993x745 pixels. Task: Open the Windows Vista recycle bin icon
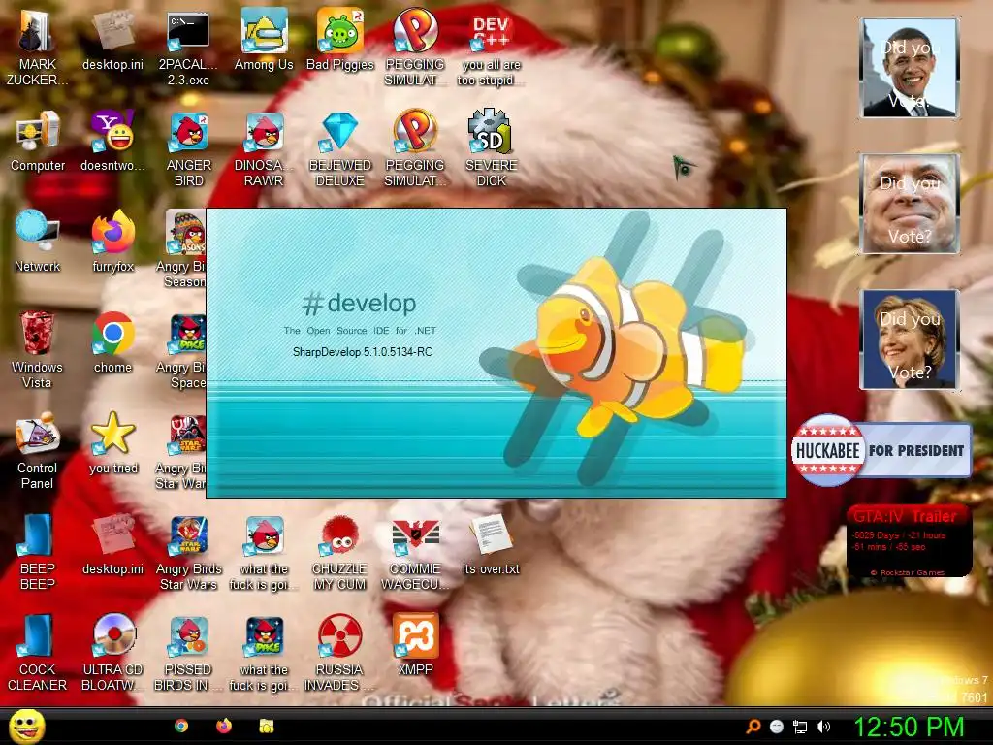pos(37,349)
